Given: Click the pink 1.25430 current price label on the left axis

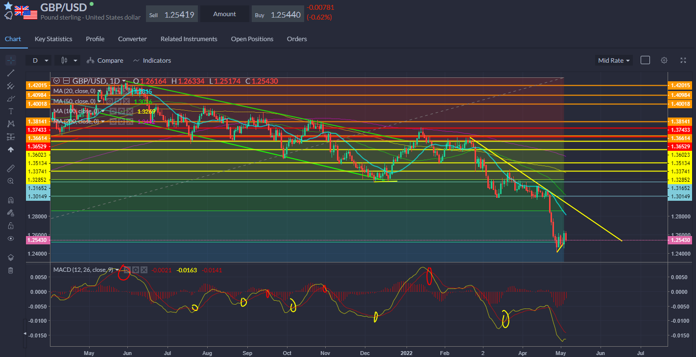Looking at the screenshot, I should [38, 240].
